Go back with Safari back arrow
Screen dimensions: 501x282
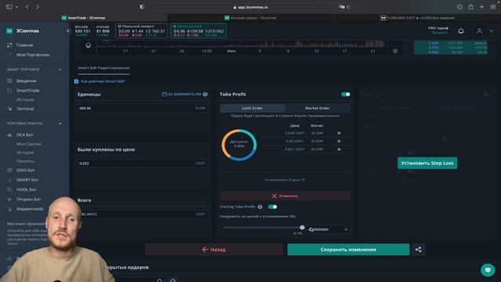27,7
